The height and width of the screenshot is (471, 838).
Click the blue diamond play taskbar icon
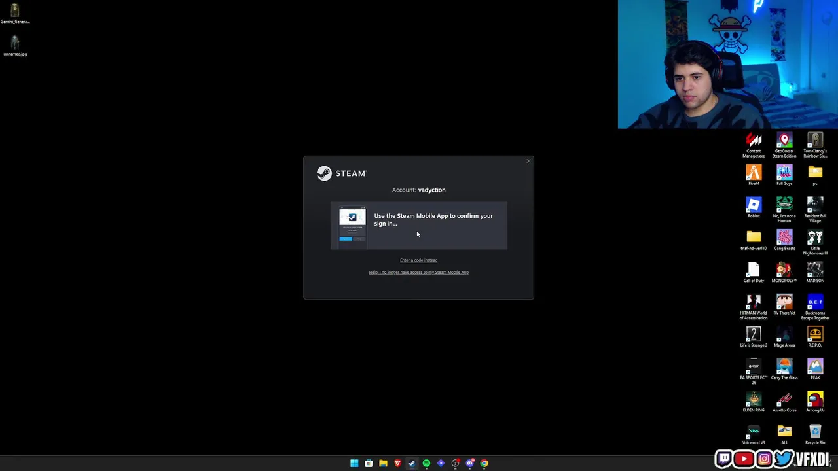[441, 463]
